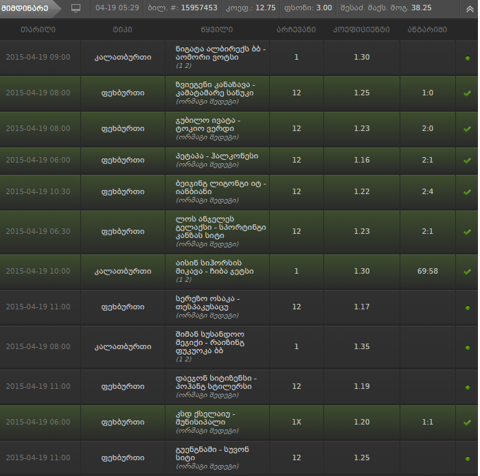Click score 69:58 in basketball row
The height and width of the screenshot is (476, 480).
[x=427, y=271]
